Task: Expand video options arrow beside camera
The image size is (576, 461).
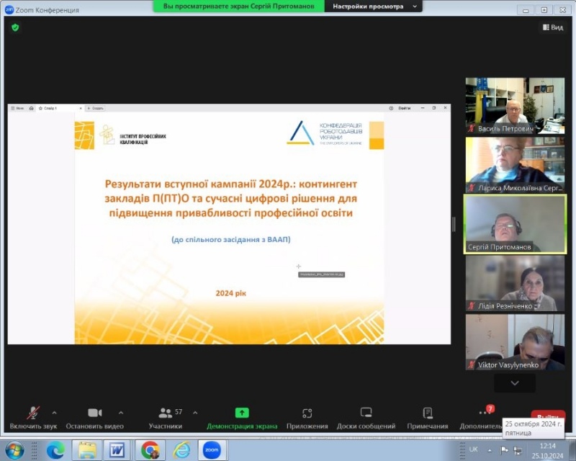Action: [120, 412]
